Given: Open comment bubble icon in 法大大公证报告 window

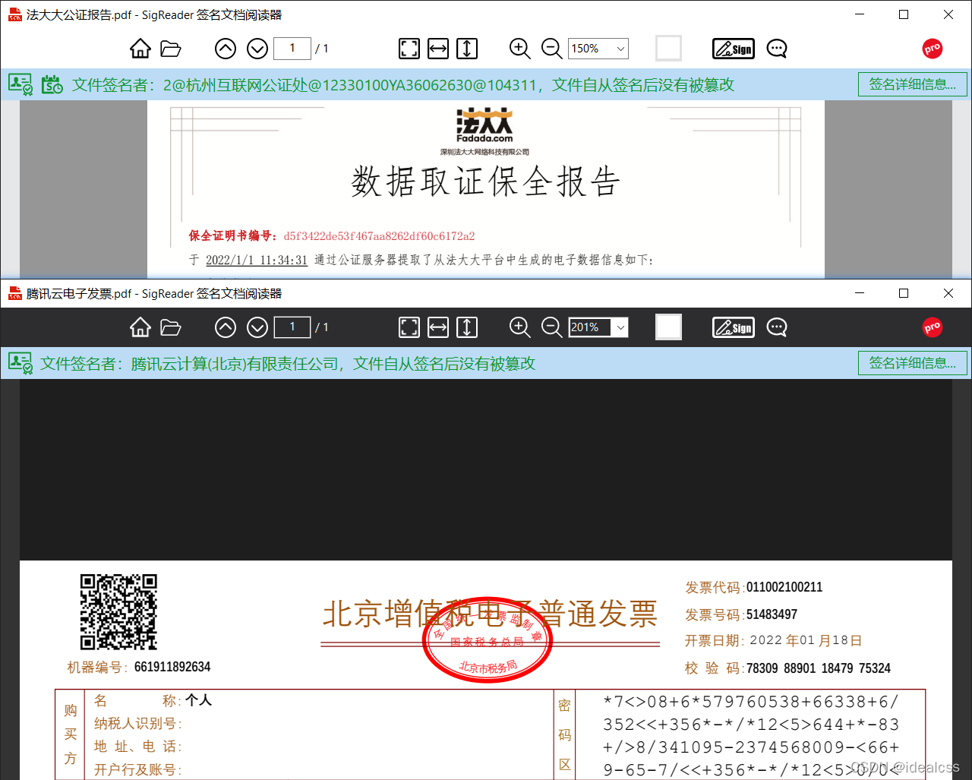Looking at the screenshot, I should pos(777,49).
